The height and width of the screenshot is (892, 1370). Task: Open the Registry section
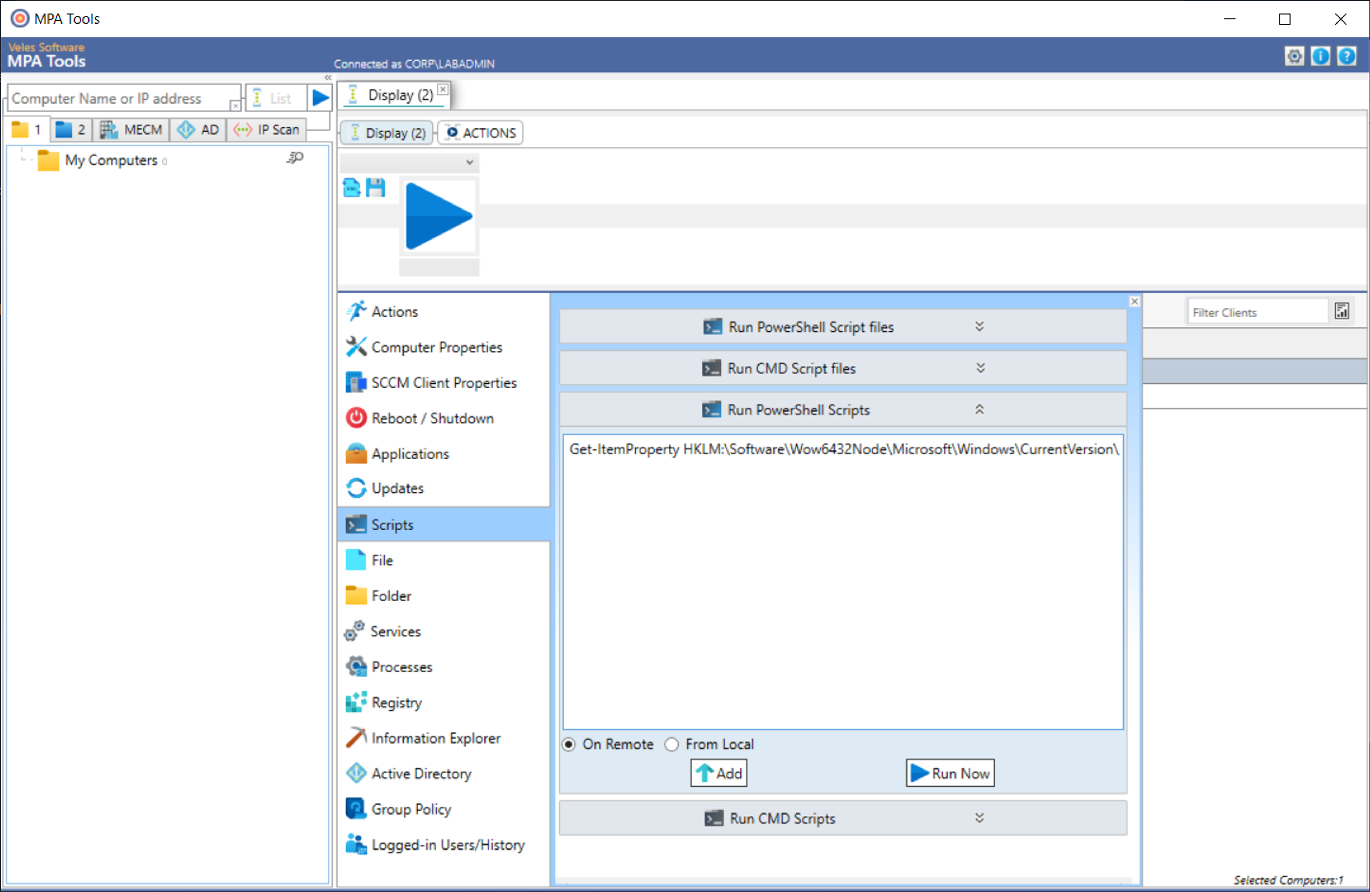click(x=444, y=702)
